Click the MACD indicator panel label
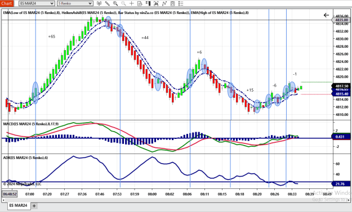 [x=31, y=124]
